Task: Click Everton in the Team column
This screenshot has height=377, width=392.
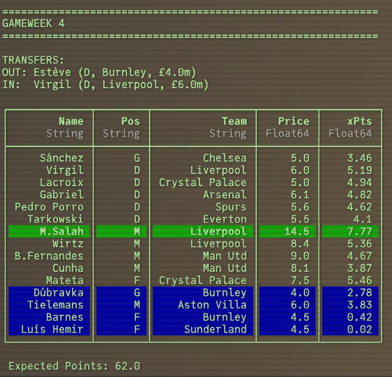Action: [x=225, y=219]
